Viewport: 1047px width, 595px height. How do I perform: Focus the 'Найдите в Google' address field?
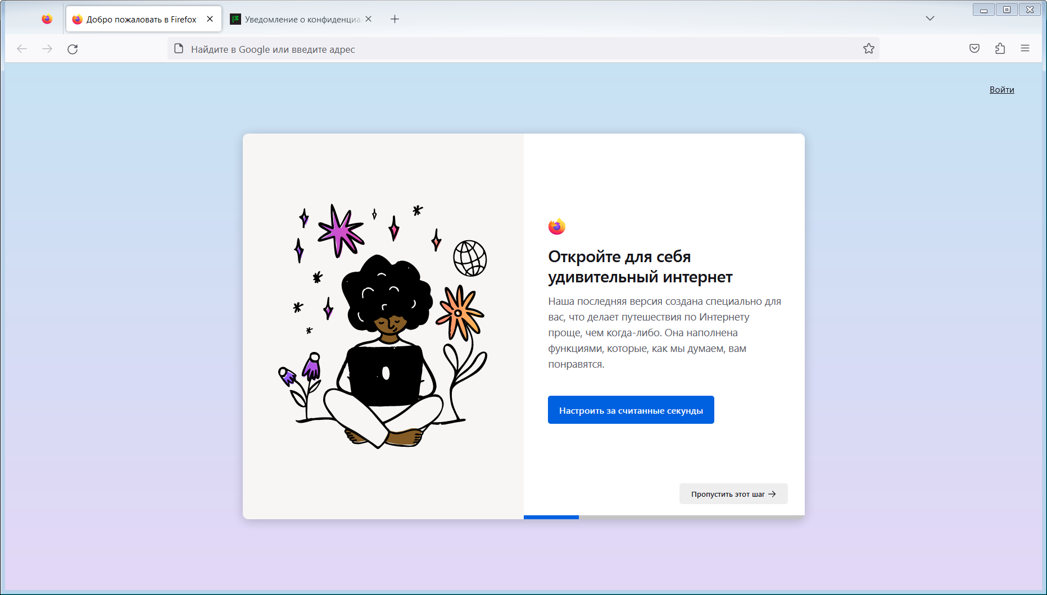523,49
